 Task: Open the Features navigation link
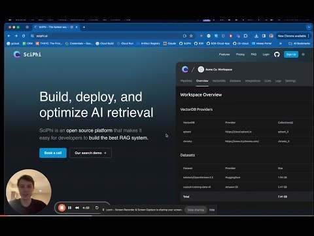pyautogui.click(x=224, y=54)
